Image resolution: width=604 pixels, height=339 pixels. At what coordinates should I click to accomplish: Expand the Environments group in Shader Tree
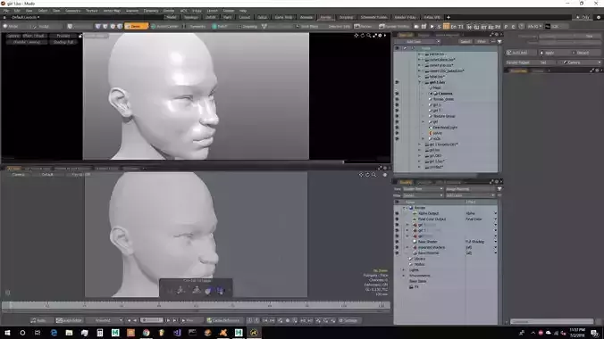point(404,276)
